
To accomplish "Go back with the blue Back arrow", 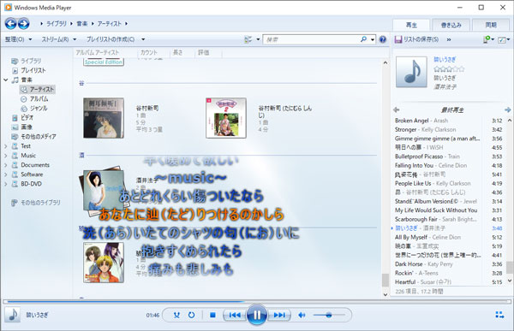I will pos(10,24).
